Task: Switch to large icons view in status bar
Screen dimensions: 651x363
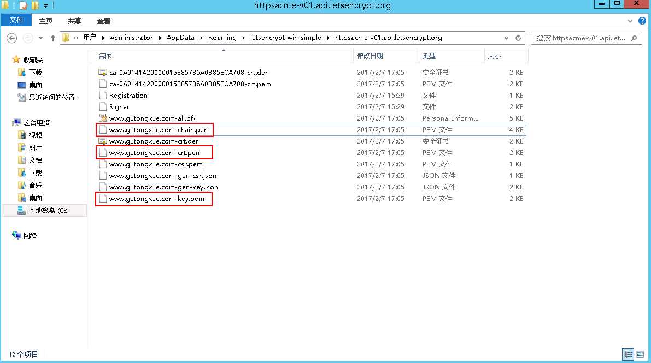Action: [x=640, y=355]
